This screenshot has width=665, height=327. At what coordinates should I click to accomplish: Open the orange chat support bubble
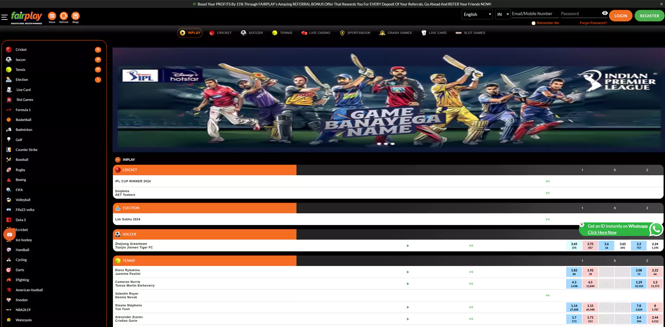(x=9, y=235)
